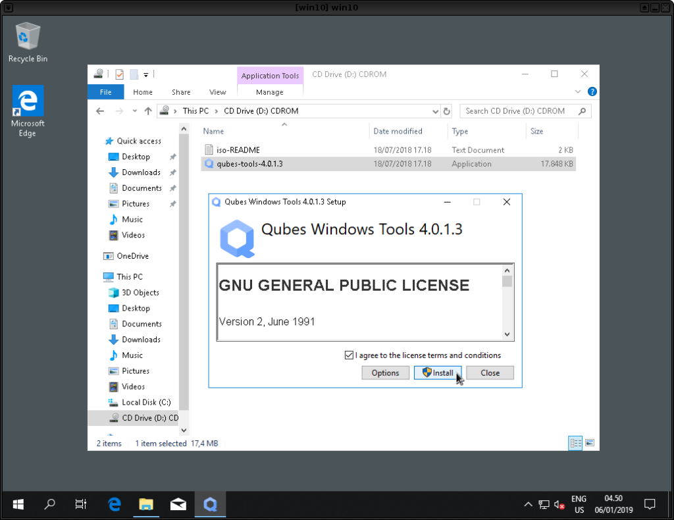Open the Recycle Bin desktop icon
This screenshot has width=674, height=520.
pyautogui.click(x=28, y=42)
